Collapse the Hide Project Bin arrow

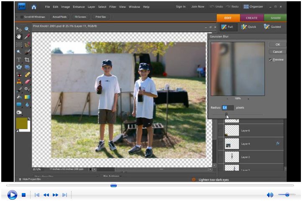(x=20, y=179)
